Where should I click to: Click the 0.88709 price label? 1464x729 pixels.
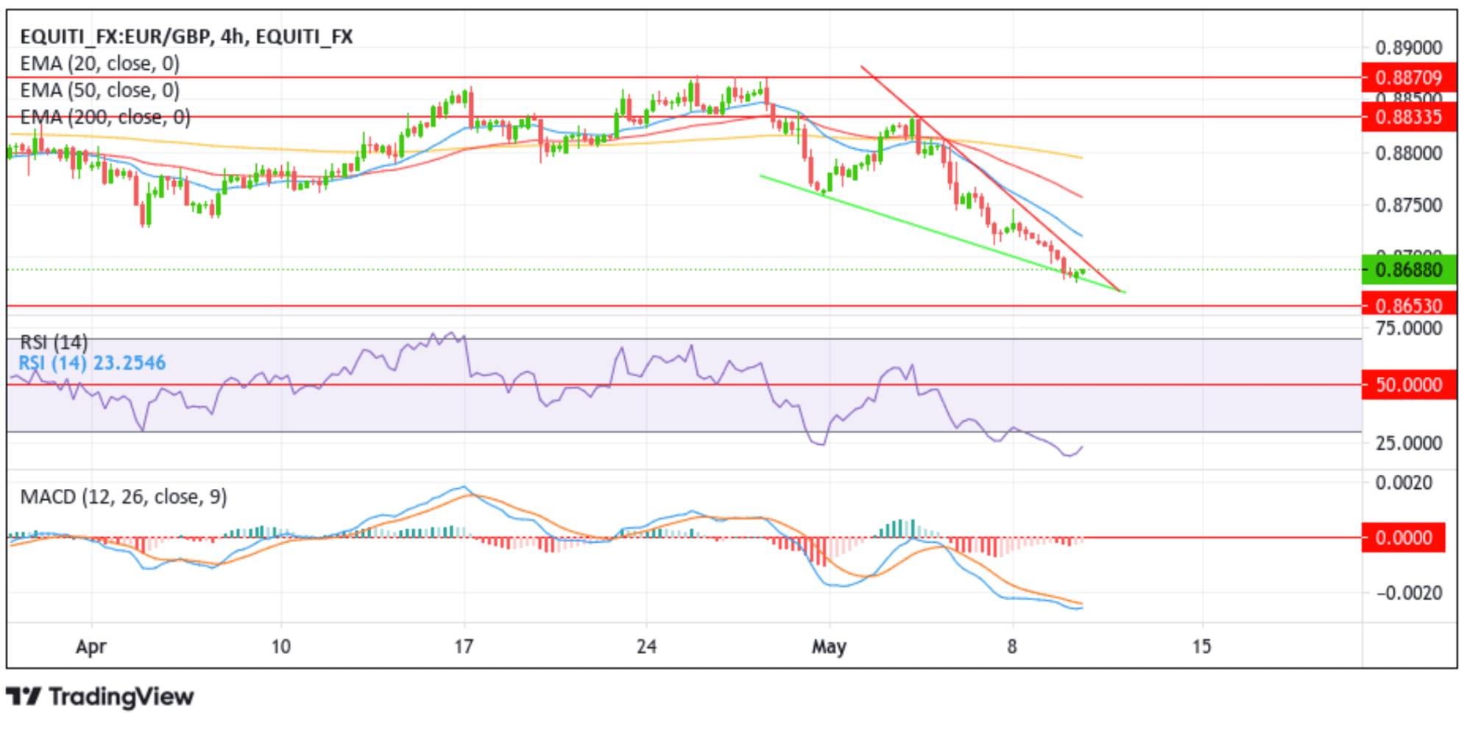click(1409, 77)
